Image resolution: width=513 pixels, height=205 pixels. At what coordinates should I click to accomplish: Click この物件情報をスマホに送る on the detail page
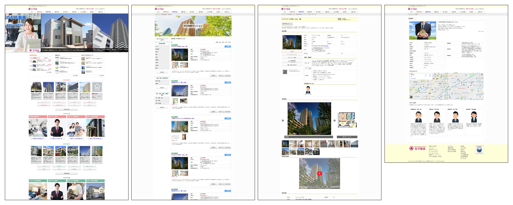(292, 61)
